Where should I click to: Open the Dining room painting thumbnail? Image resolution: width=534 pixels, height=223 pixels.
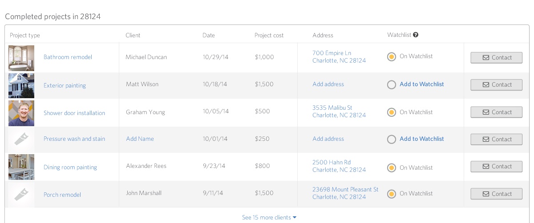click(21, 167)
